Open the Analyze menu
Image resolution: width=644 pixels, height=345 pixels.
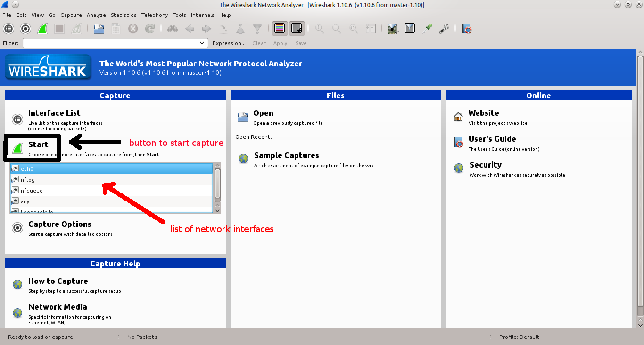pos(96,15)
